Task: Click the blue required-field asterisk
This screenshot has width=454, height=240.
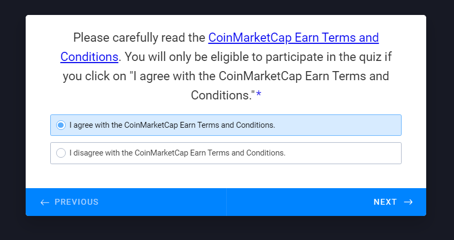Action: [x=259, y=95]
